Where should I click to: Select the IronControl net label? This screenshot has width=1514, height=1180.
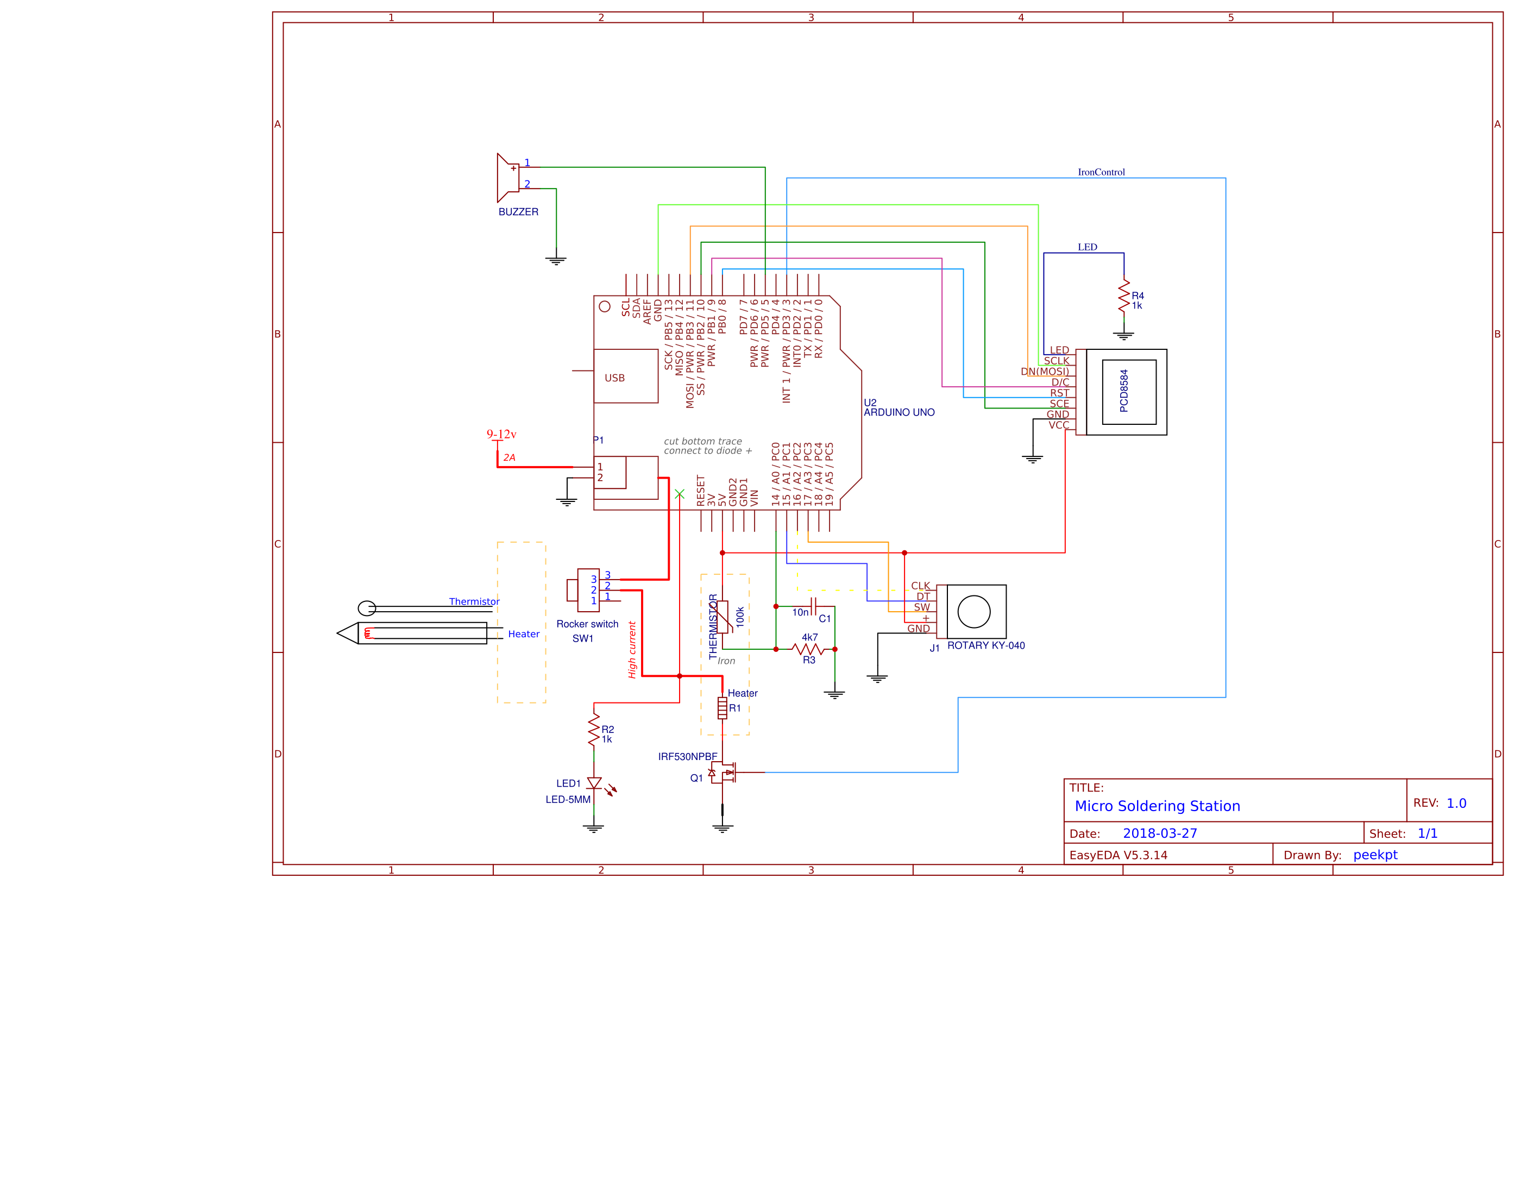coord(1101,172)
